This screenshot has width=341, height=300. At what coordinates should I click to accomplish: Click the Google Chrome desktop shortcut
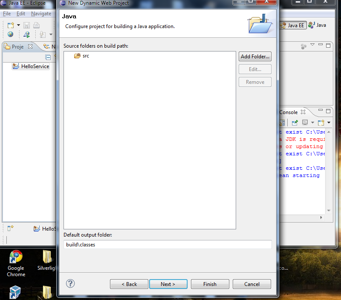tap(16, 263)
